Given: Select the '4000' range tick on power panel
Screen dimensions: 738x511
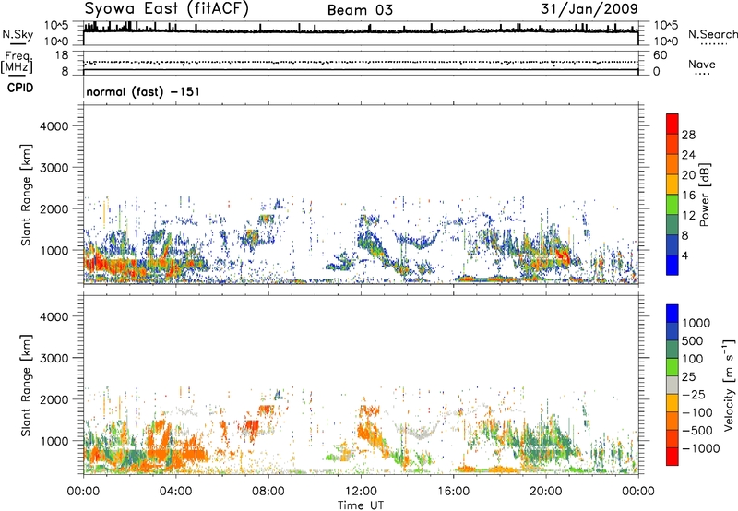Looking at the screenshot, I should 54,126.
